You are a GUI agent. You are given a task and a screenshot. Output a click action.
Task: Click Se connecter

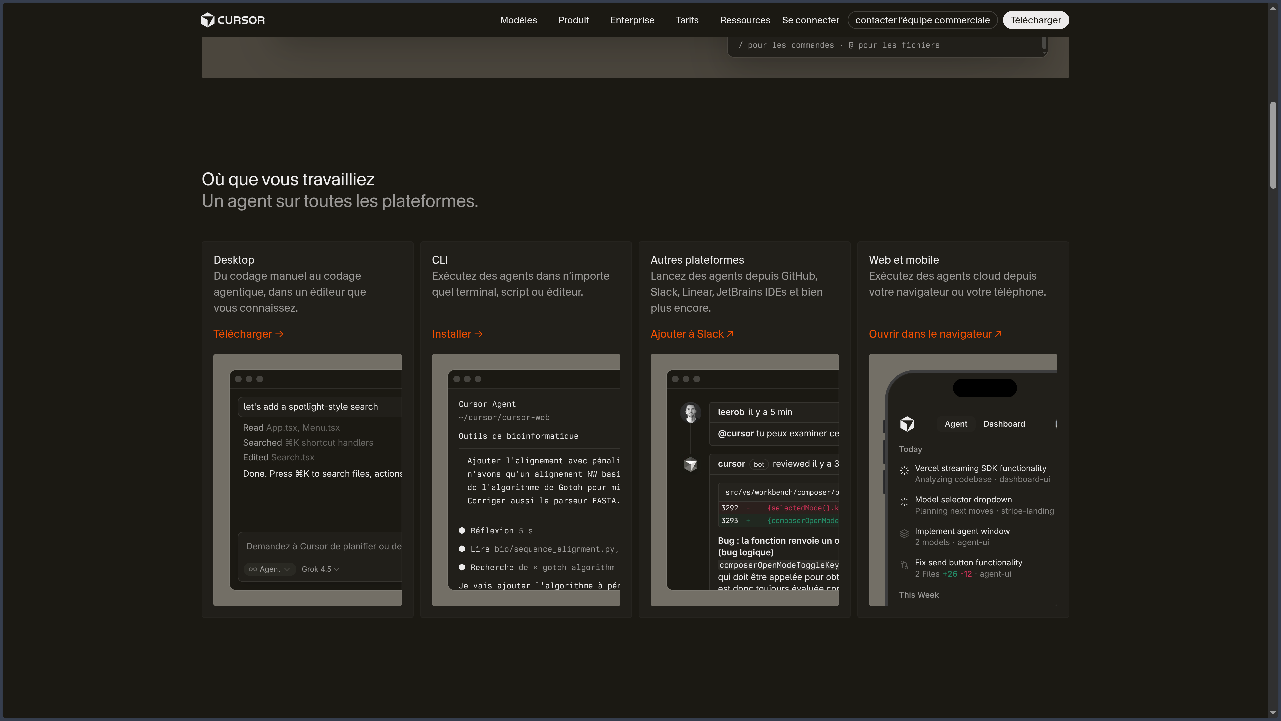pyautogui.click(x=810, y=20)
